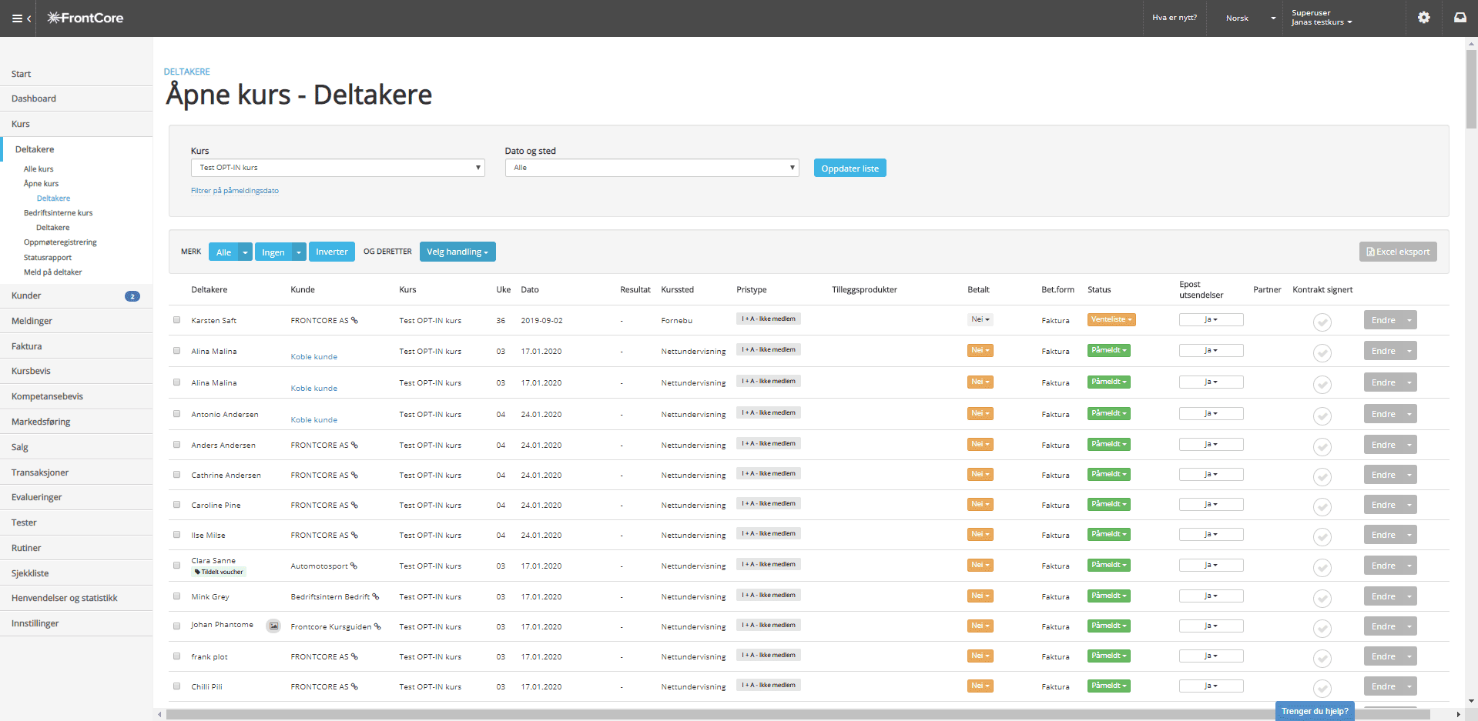This screenshot has width=1478, height=721.
Task: Click the Inverter selection button
Action: pyautogui.click(x=331, y=252)
